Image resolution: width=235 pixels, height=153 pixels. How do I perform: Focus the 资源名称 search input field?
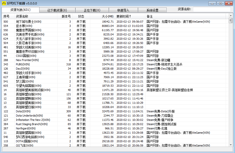212,9
